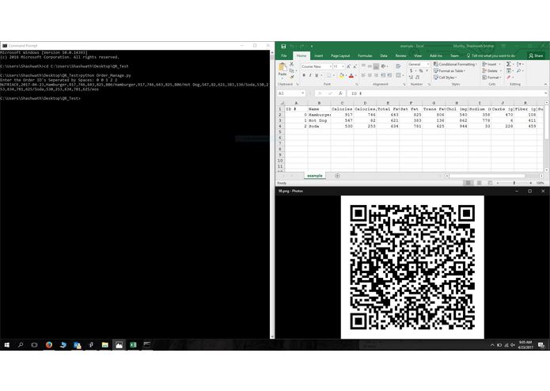
Task: Click the Increase Indent icon
Action: [x=389, y=75]
